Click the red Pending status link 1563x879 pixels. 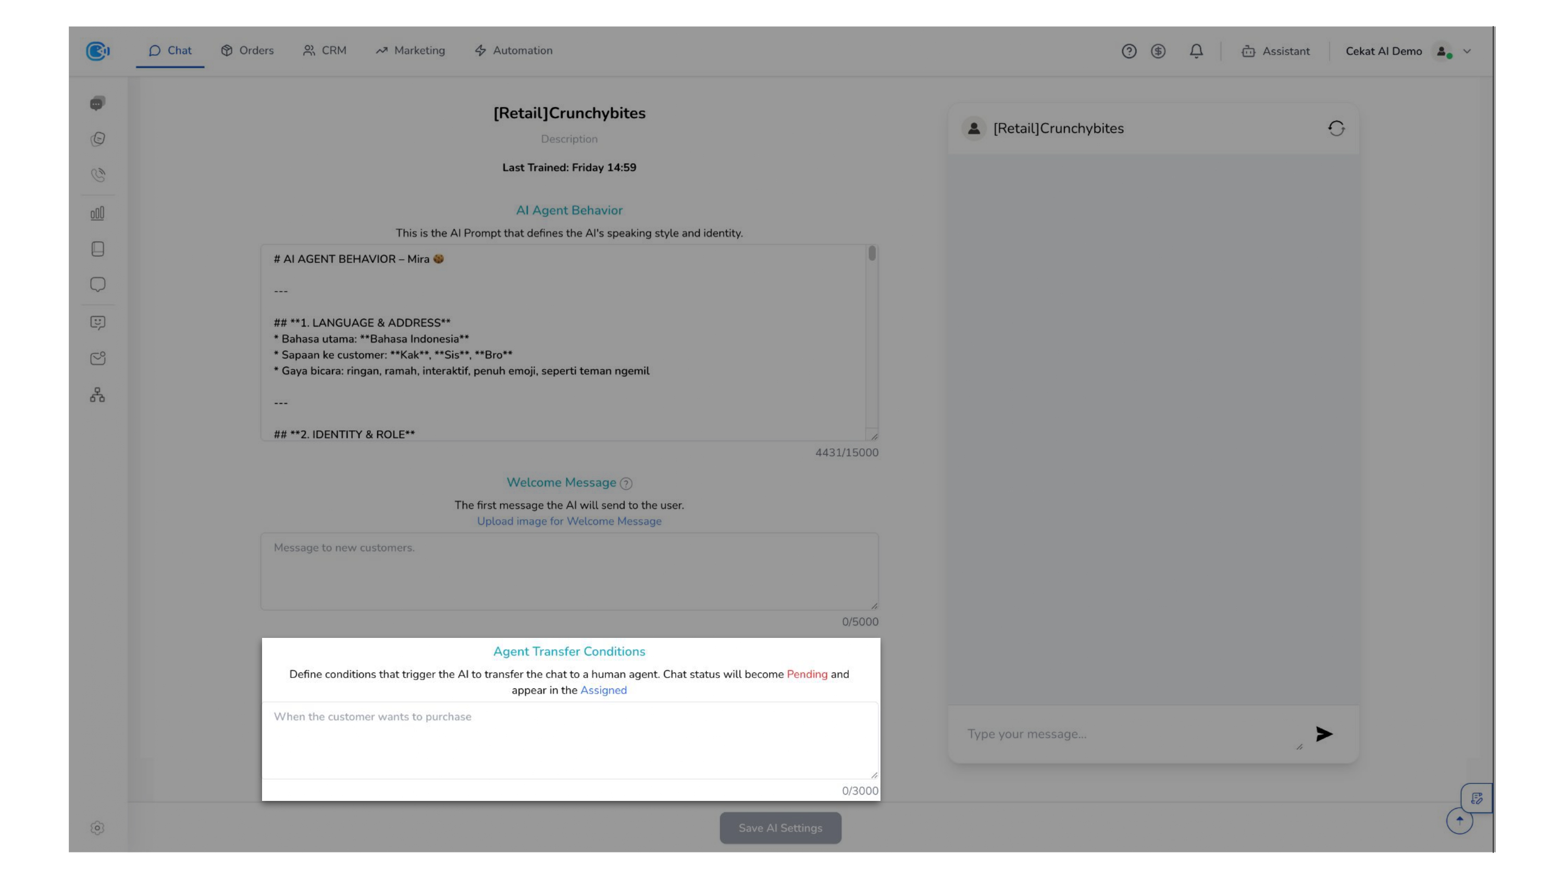click(807, 674)
